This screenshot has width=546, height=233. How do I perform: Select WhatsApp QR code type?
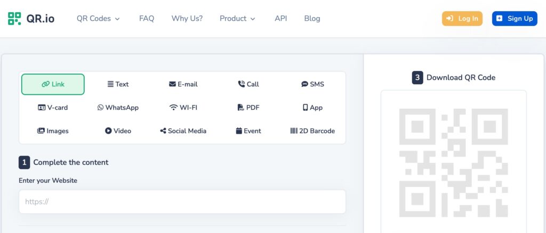click(x=118, y=108)
